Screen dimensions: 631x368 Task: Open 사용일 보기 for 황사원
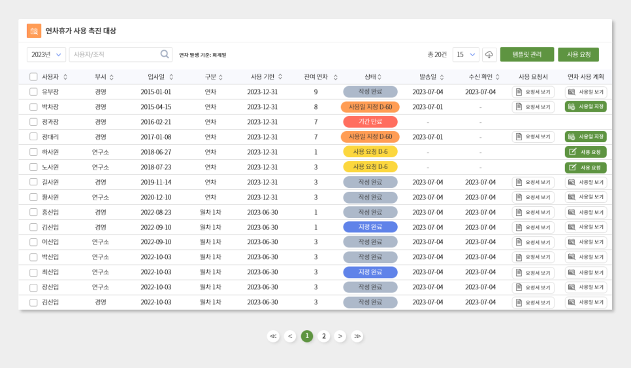point(586,197)
